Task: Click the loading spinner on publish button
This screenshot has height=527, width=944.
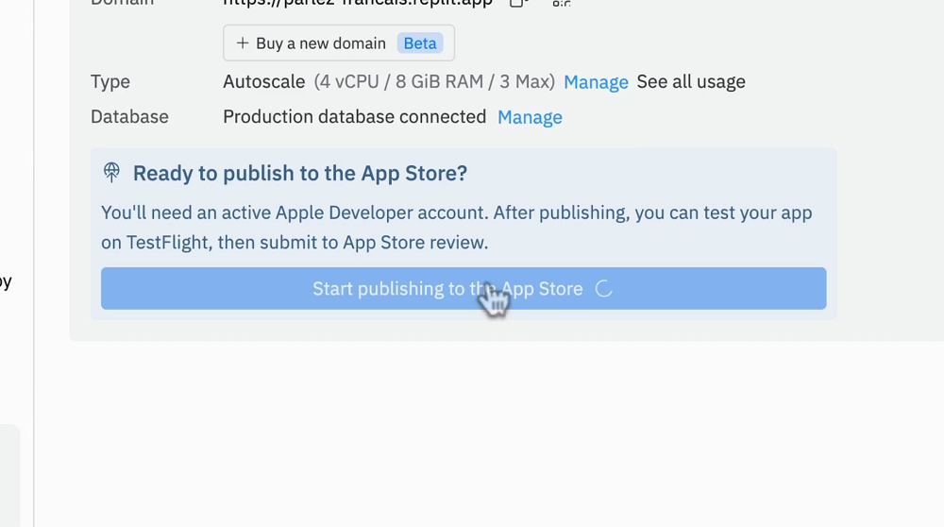Action: point(604,289)
